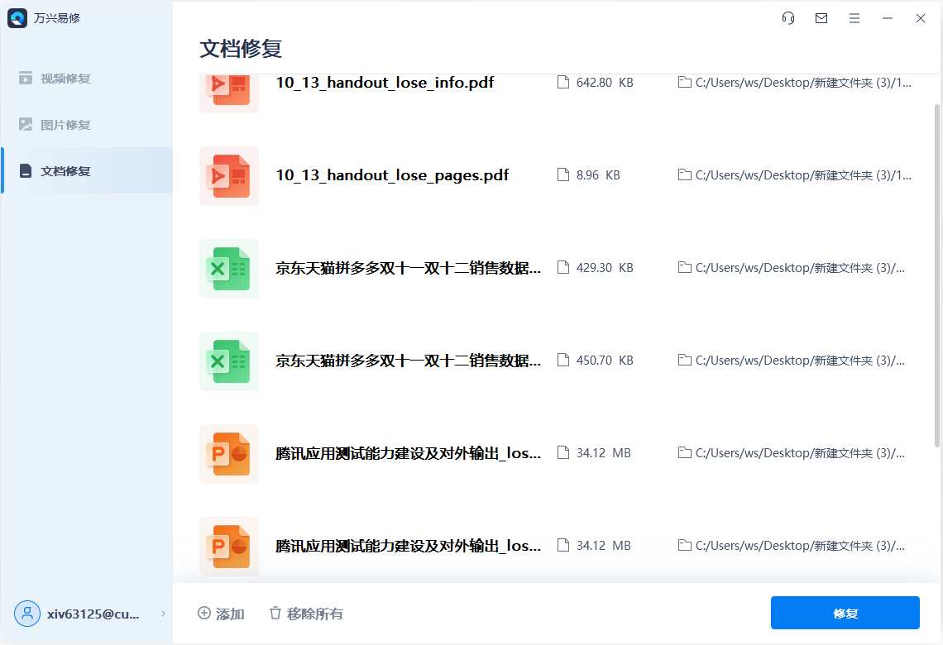943x645 pixels.
Task: Click the folder icon in first file path
Action: click(x=684, y=82)
